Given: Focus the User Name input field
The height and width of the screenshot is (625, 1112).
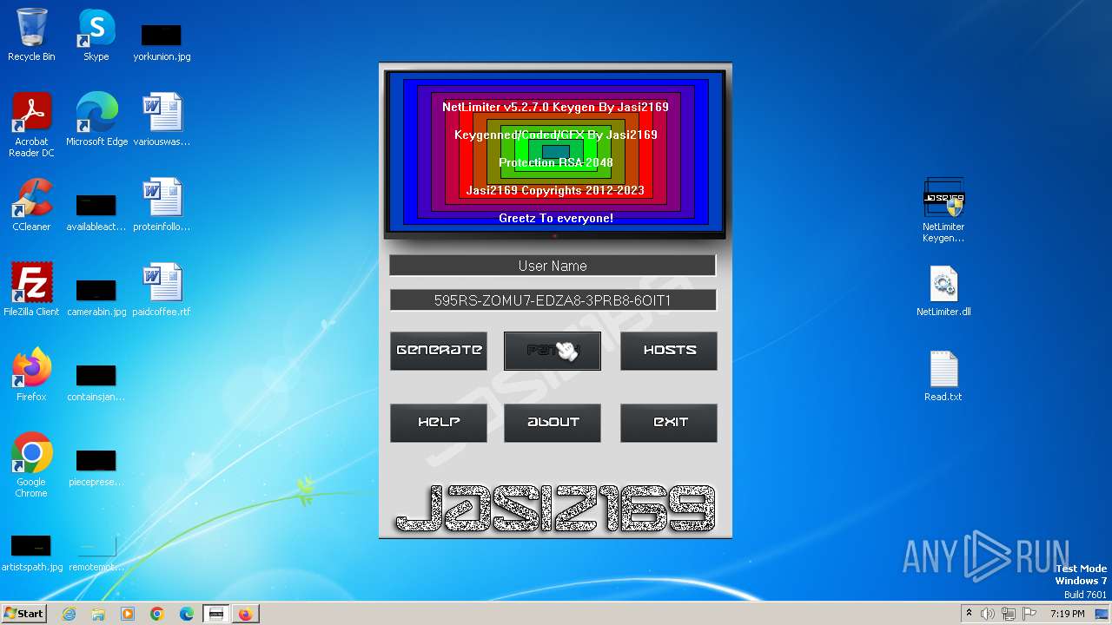Looking at the screenshot, I should [553, 266].
